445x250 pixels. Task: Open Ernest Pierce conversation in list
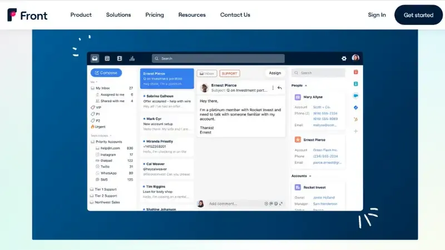(x=167, y=78)
